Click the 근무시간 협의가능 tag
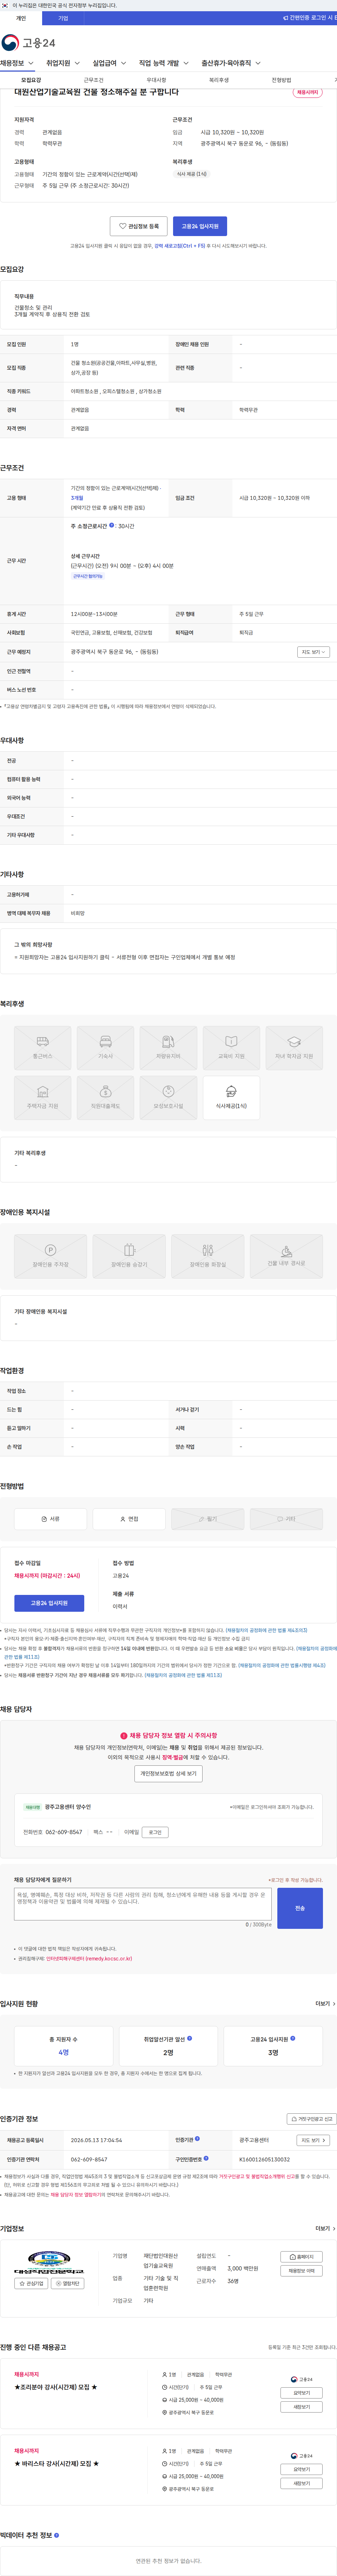The width and height of the screenshot is (337, 2576). (88, 576)
